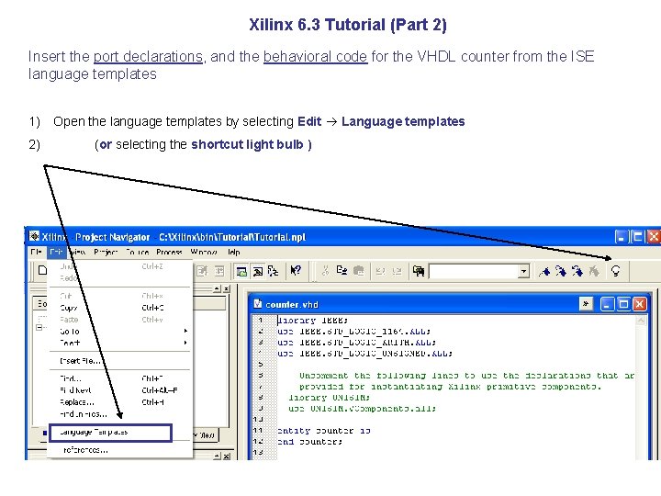Click the 'library UNISIM;' comment line
661x496 pixels.
(330, 398)
